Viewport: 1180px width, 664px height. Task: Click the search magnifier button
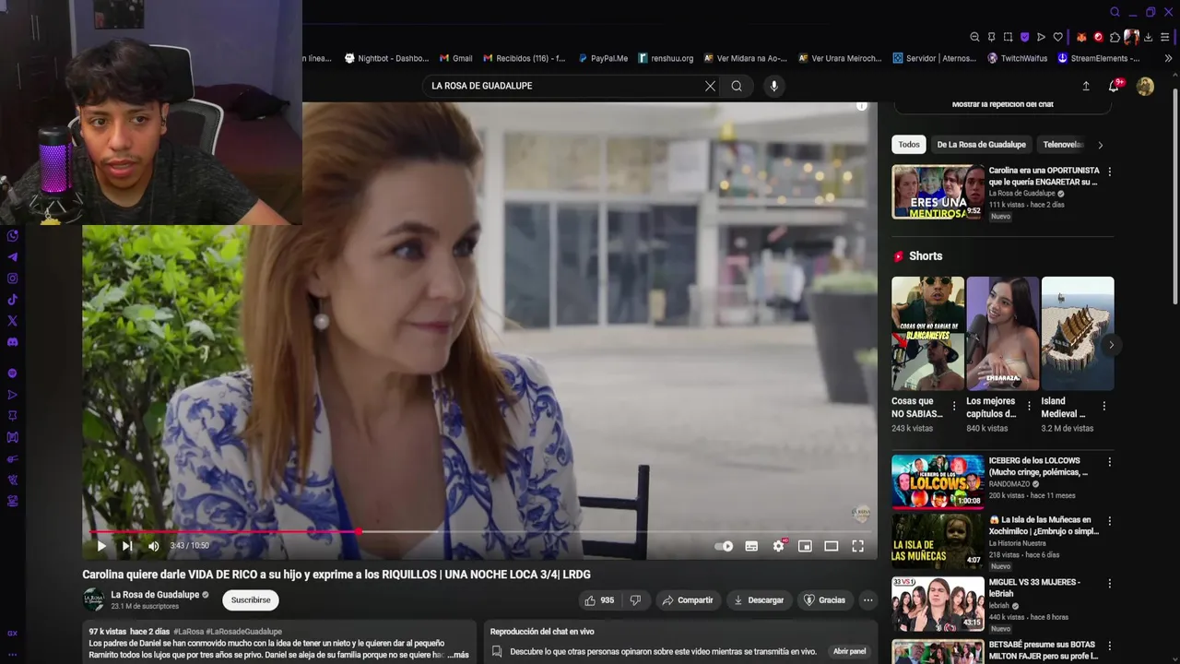pos(737,86)
